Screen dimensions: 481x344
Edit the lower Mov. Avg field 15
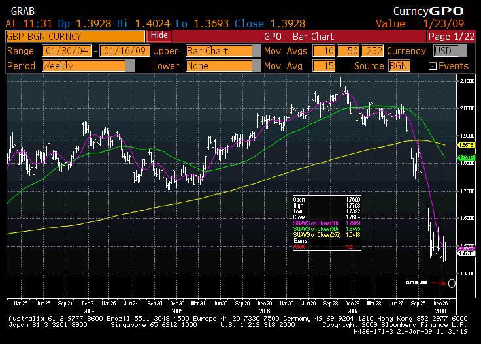pyautogui.click(x=324, y=66)
